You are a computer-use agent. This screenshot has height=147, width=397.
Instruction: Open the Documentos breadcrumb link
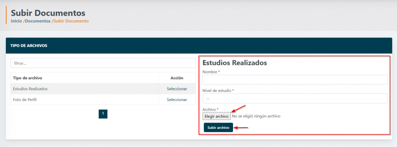(x=38, y=21)
